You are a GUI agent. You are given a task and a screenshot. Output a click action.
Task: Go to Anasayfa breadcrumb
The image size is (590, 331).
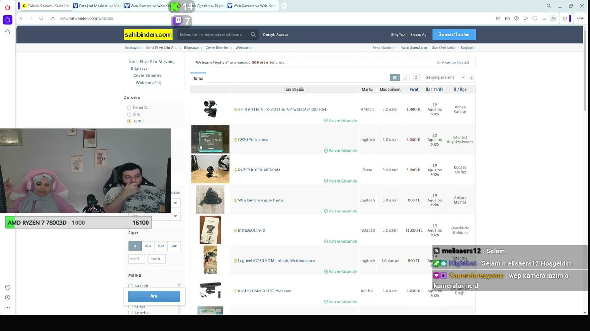pos(132,48)
